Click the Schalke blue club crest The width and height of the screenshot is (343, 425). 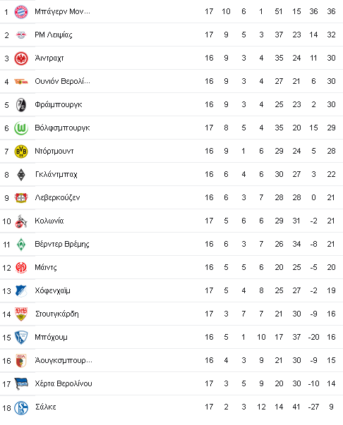[x=21, y=407]
